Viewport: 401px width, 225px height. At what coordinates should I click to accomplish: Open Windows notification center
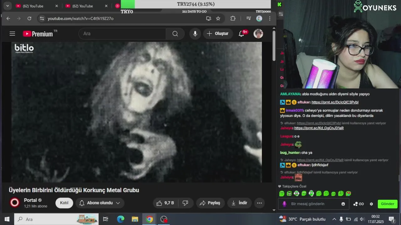click(392, 219)
